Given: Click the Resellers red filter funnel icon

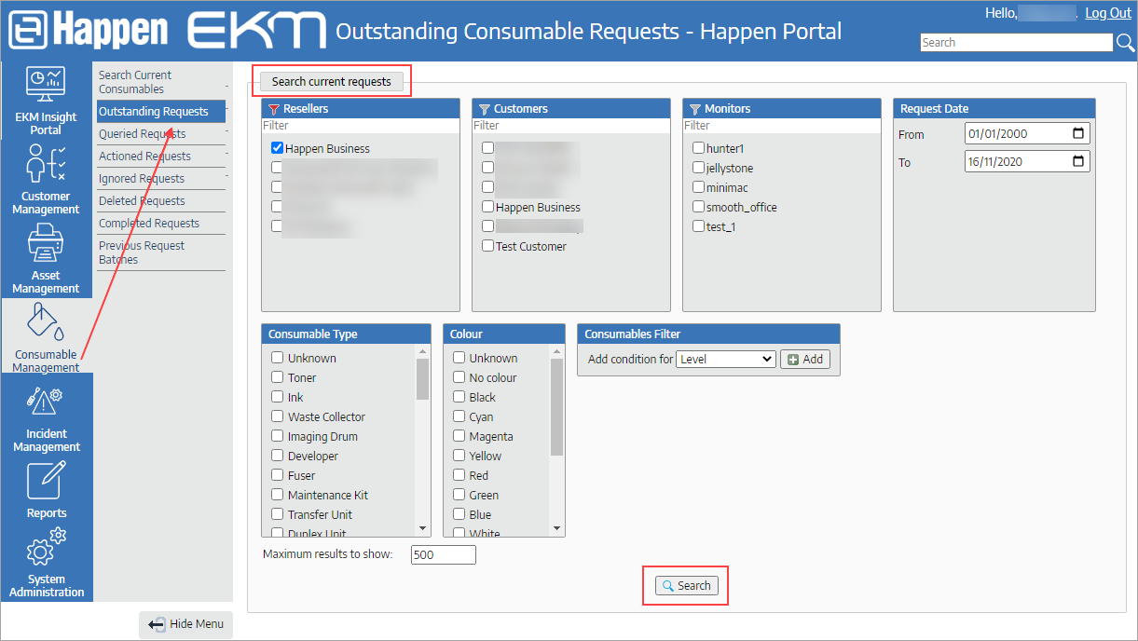Looking at the screenshot, I should coord(274,109).
